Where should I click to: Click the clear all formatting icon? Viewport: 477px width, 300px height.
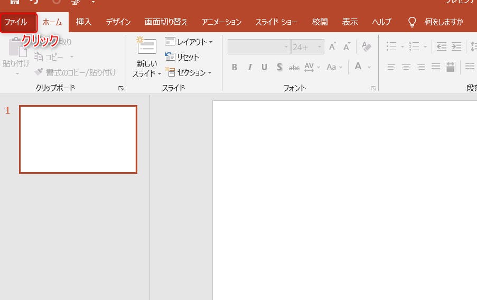(x=367, y=47)
